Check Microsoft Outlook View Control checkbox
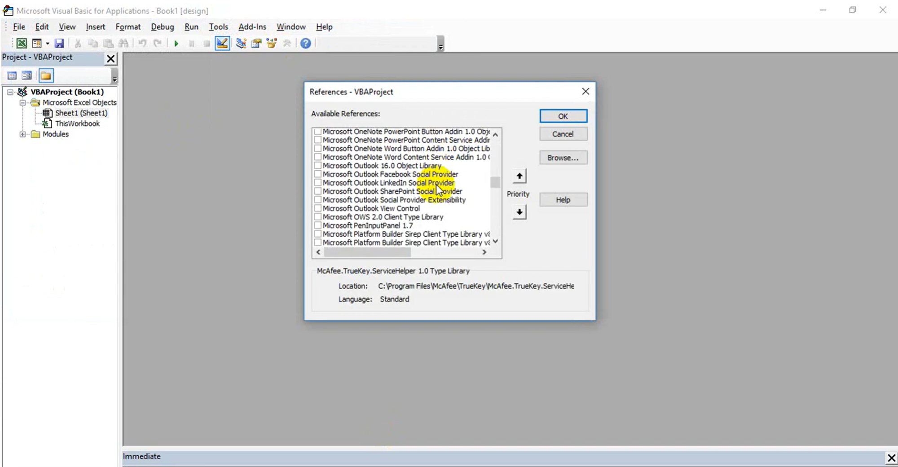898x467 pixels. (318, 208)
